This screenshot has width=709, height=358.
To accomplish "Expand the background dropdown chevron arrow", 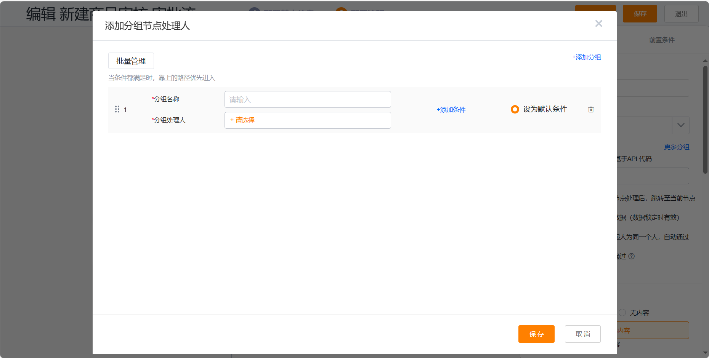I will 681,125.
